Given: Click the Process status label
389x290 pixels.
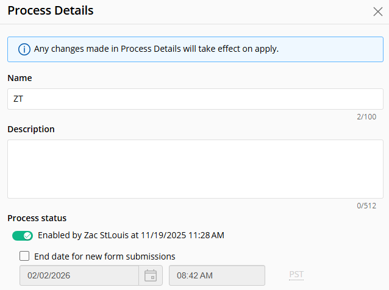Looking at the screenshot, I should [37, 218].
